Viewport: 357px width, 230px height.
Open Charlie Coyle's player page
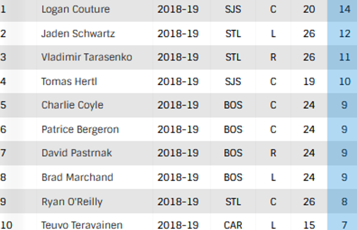click(x=72, y=105)
